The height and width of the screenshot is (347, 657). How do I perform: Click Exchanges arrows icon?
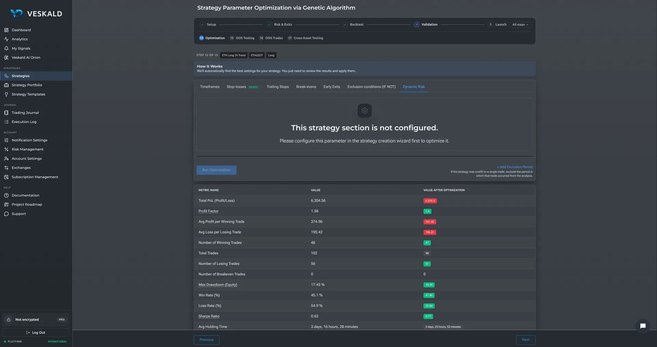pos(6,168)
